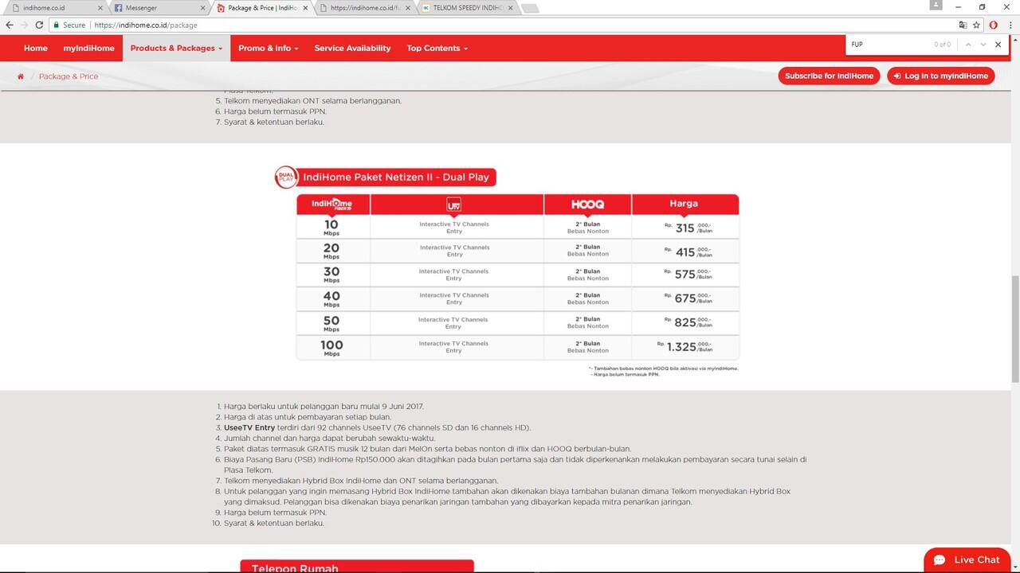
Task: Click the Rp 675.000 price cell
Action: point(685,298)
